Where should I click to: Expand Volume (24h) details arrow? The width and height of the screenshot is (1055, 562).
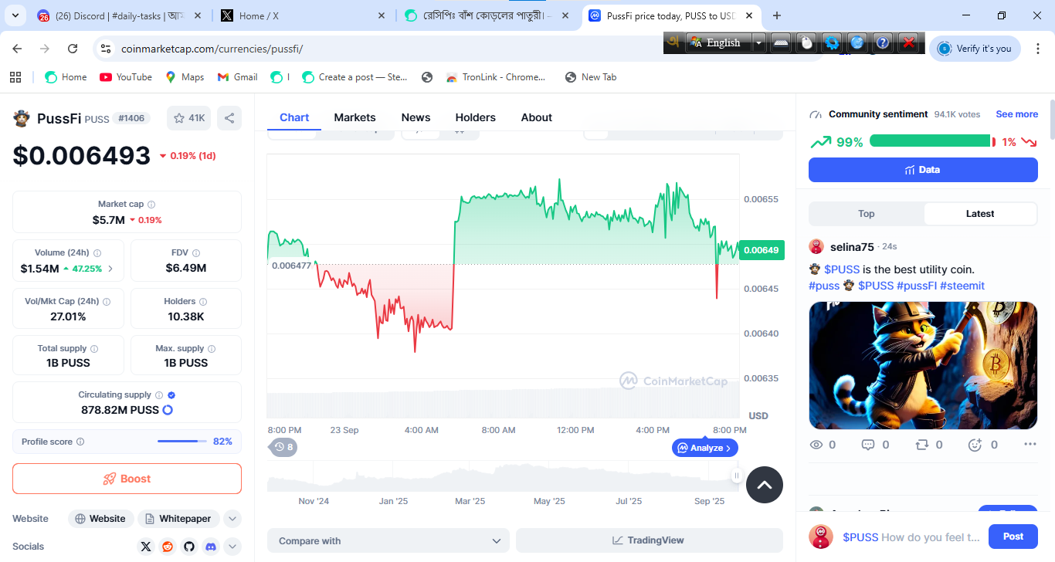110,269
